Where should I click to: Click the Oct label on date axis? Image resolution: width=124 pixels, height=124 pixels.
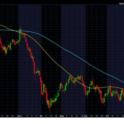(107, 116)
